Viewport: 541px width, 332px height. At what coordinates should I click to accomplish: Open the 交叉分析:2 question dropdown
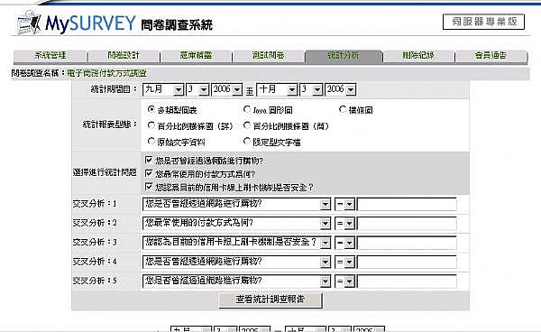pyautogui.click(x=236, y=224)
